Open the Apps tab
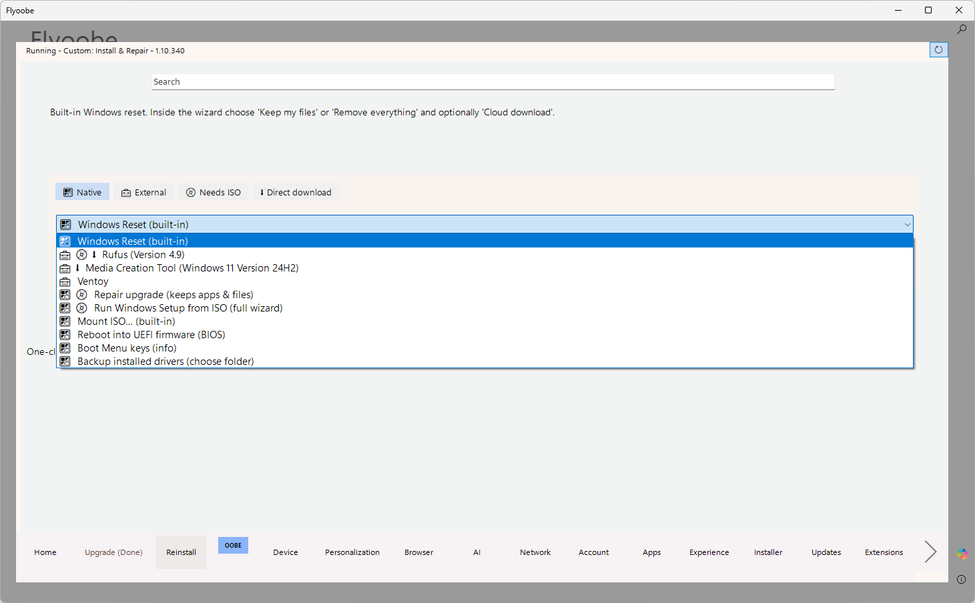 (x=652, y=552)
